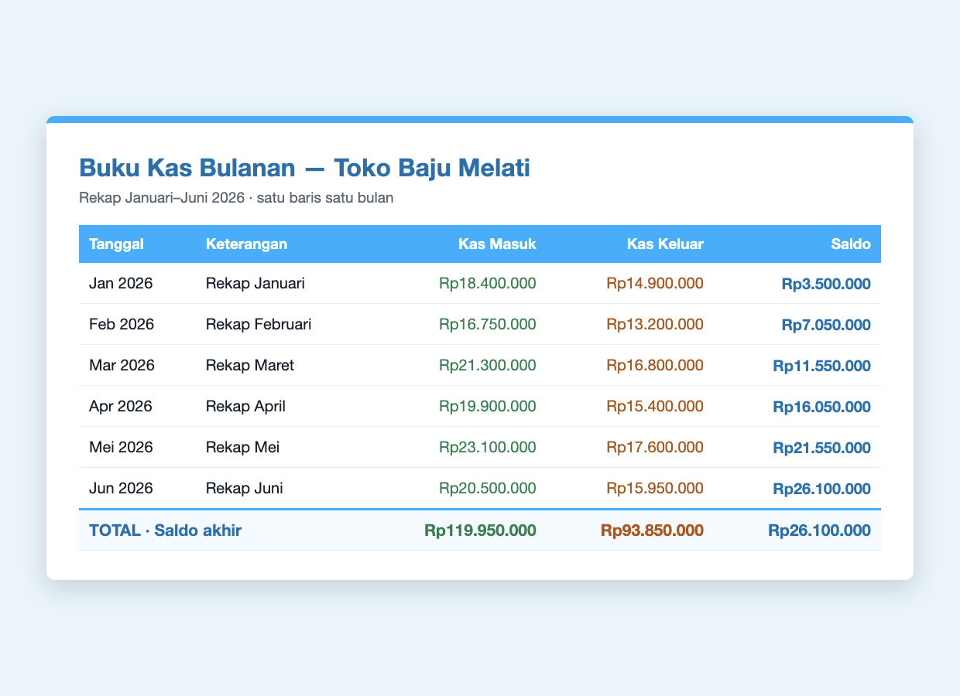Select Rp26.100.000 in the Jun 2026 row
This screenshot has width=960, height=696.
pyautogui.click(x=822, y=489)
